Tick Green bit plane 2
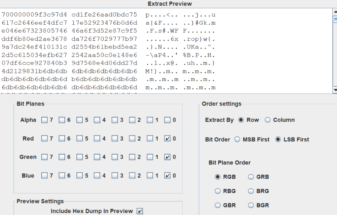This screenshot has height=215, width=337. (x=132, y=157)
